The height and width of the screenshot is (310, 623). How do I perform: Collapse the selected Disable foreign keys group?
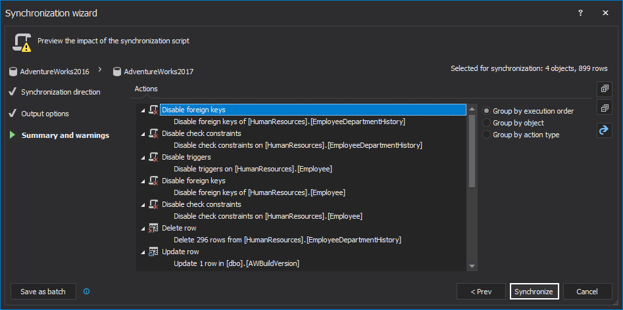pyautogui.click(x=143, y=110)
